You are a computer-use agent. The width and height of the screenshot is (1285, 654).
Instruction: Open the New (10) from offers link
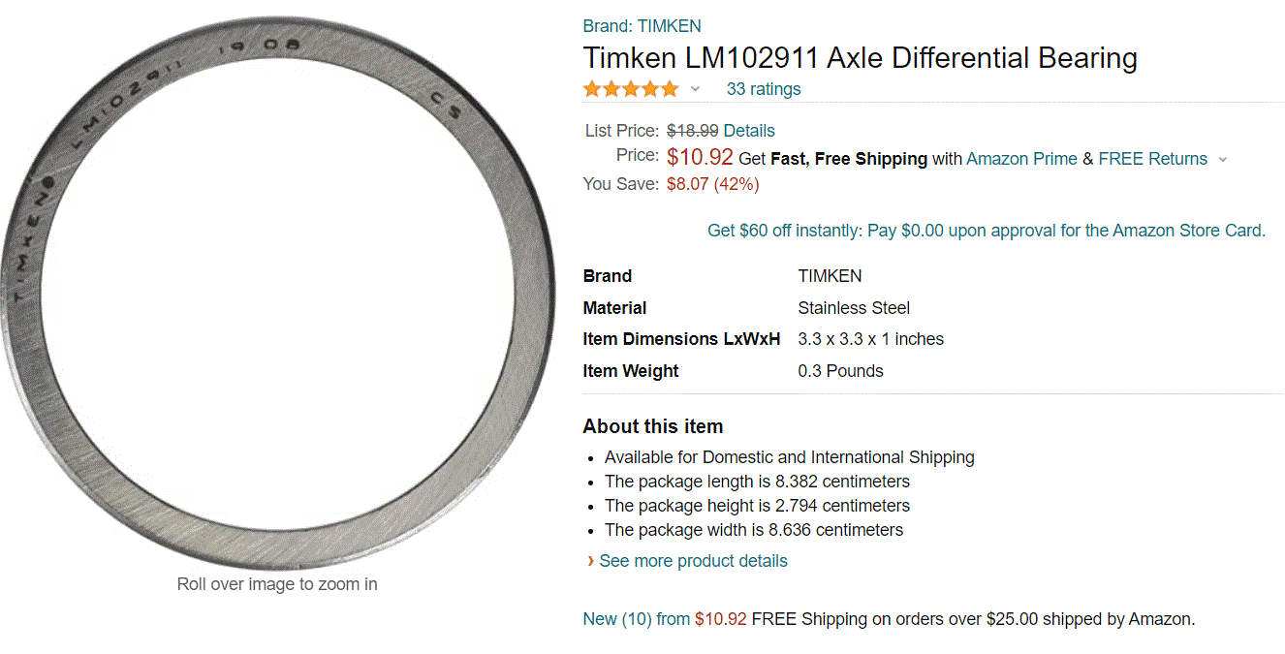tap(636, 618)
